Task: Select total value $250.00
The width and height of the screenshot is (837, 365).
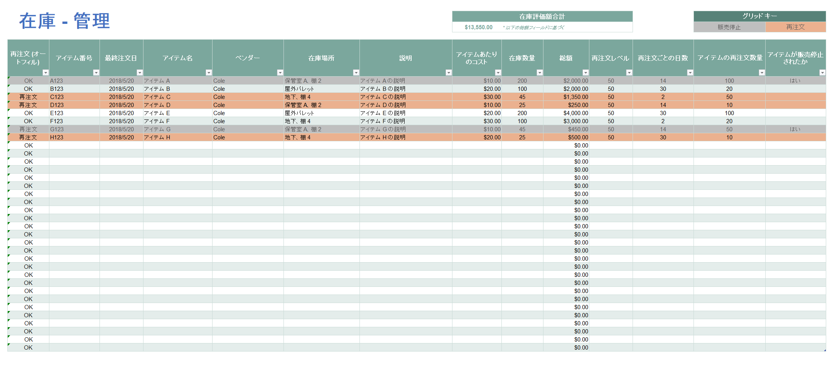Action: click(x=566, y=105)
